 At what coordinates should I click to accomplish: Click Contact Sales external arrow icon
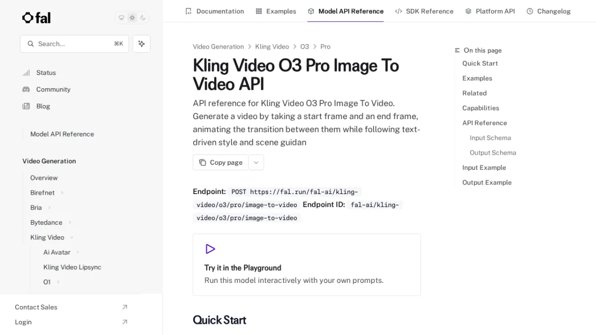coord(125,307)
